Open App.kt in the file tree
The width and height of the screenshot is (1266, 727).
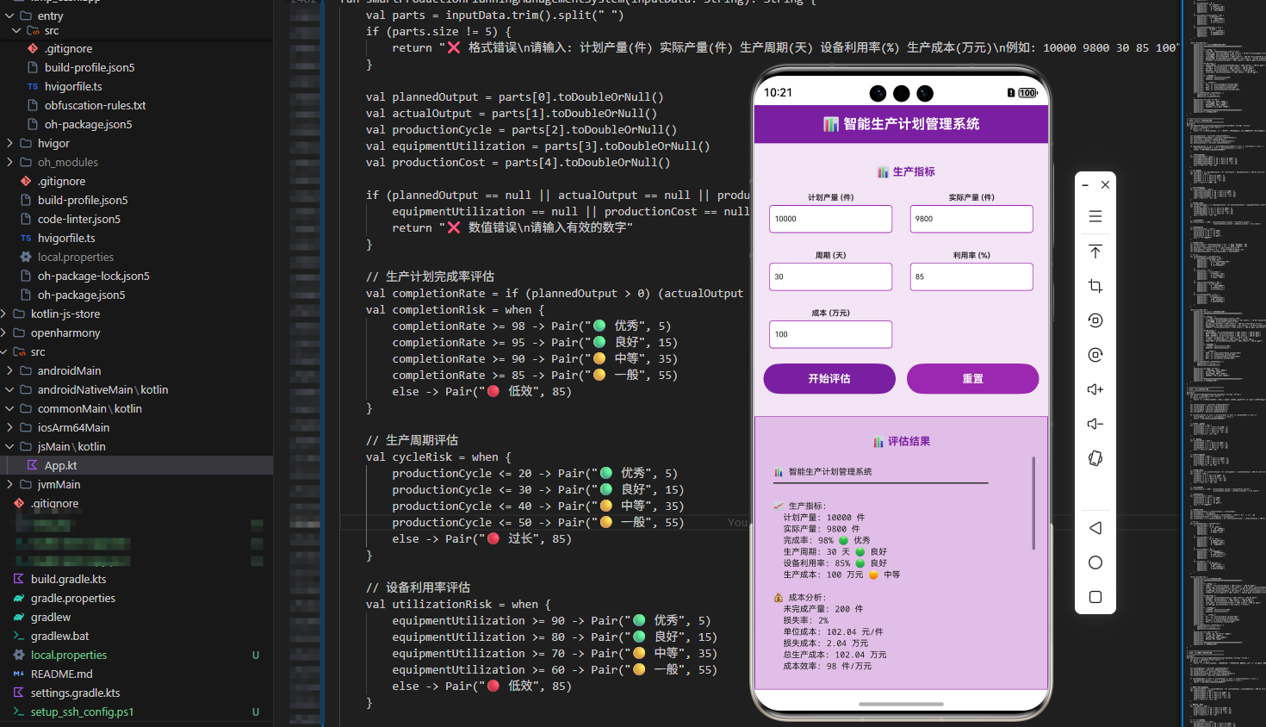coord(60,465)
